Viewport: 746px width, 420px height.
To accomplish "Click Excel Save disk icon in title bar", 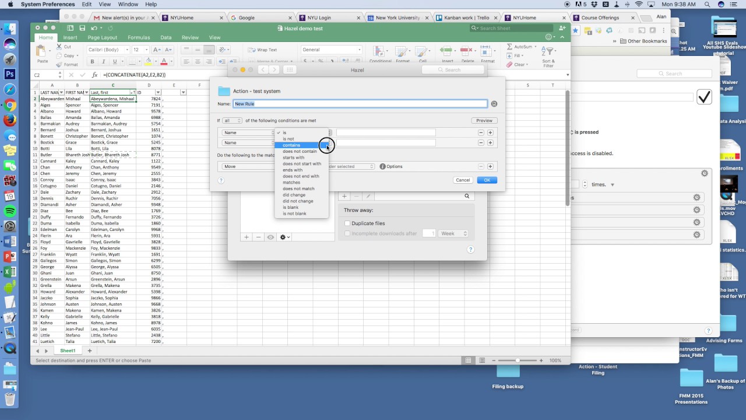I will click(x=82, y=27).
